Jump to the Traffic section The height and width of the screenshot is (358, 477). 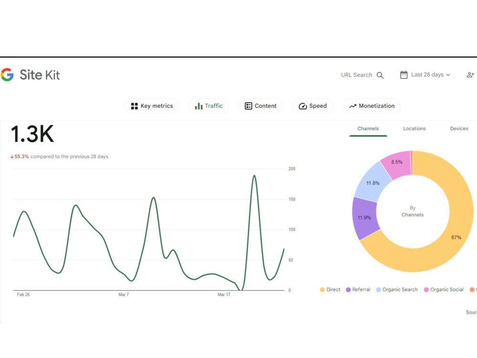coord(209,106)
